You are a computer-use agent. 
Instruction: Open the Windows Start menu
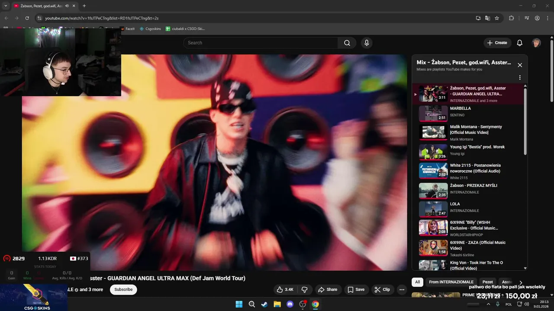(239, 304)
